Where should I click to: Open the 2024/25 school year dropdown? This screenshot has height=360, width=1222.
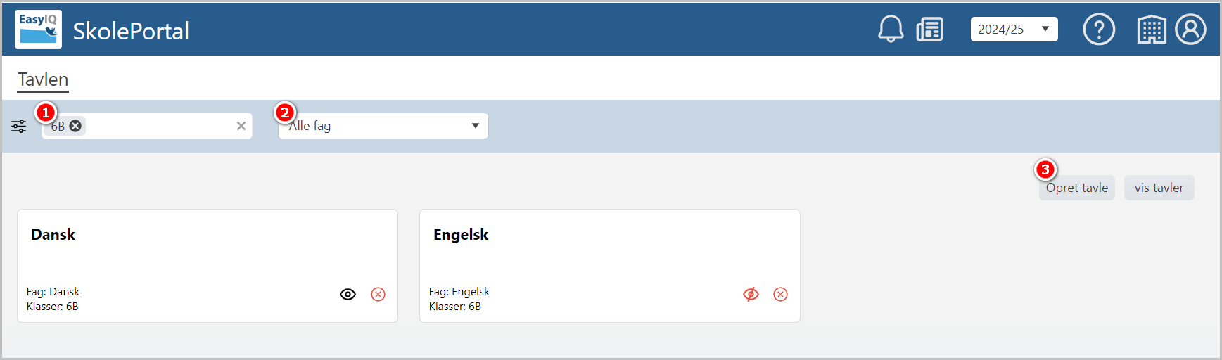(x=1014, y=30)
